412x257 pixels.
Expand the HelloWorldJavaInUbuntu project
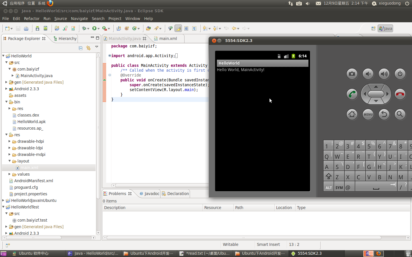click(x=3, y=200)
